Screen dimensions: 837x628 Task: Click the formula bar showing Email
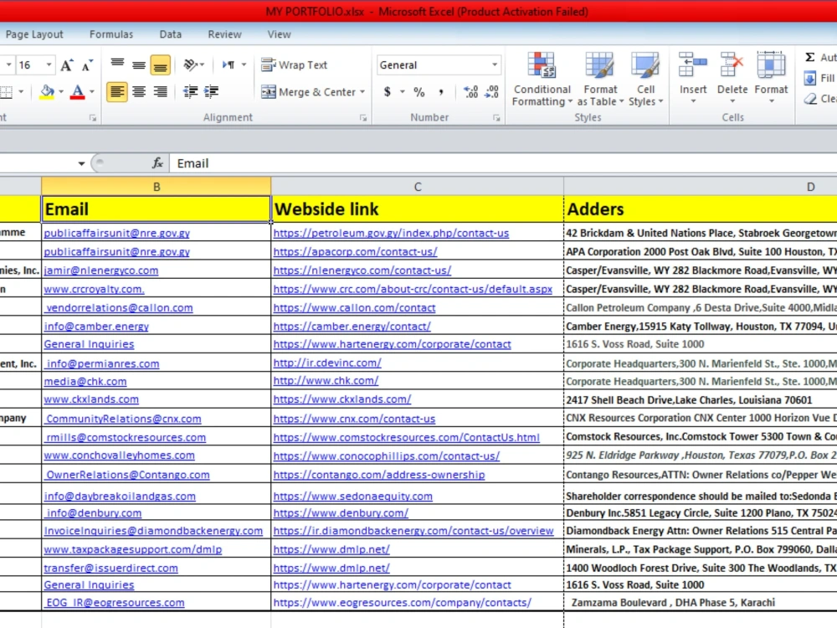point(503,163)
